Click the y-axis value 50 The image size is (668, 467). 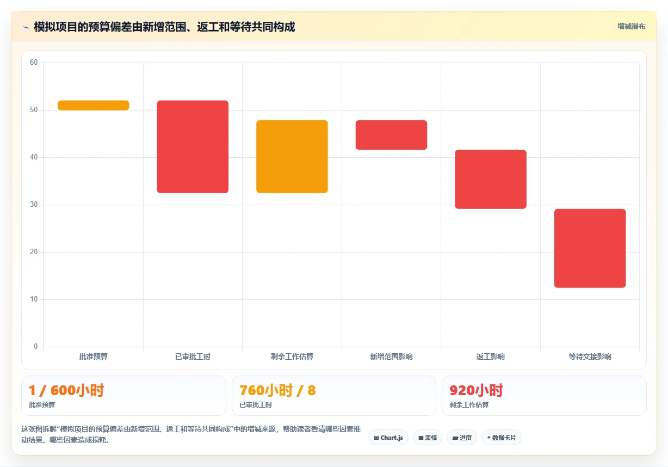coord(34,110)
